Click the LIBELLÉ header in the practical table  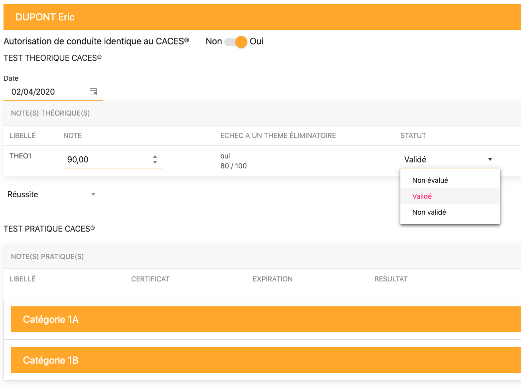point(22,279)
